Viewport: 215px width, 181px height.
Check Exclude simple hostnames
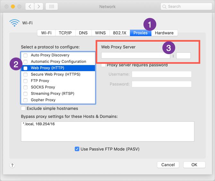click(x=23, y=109)
